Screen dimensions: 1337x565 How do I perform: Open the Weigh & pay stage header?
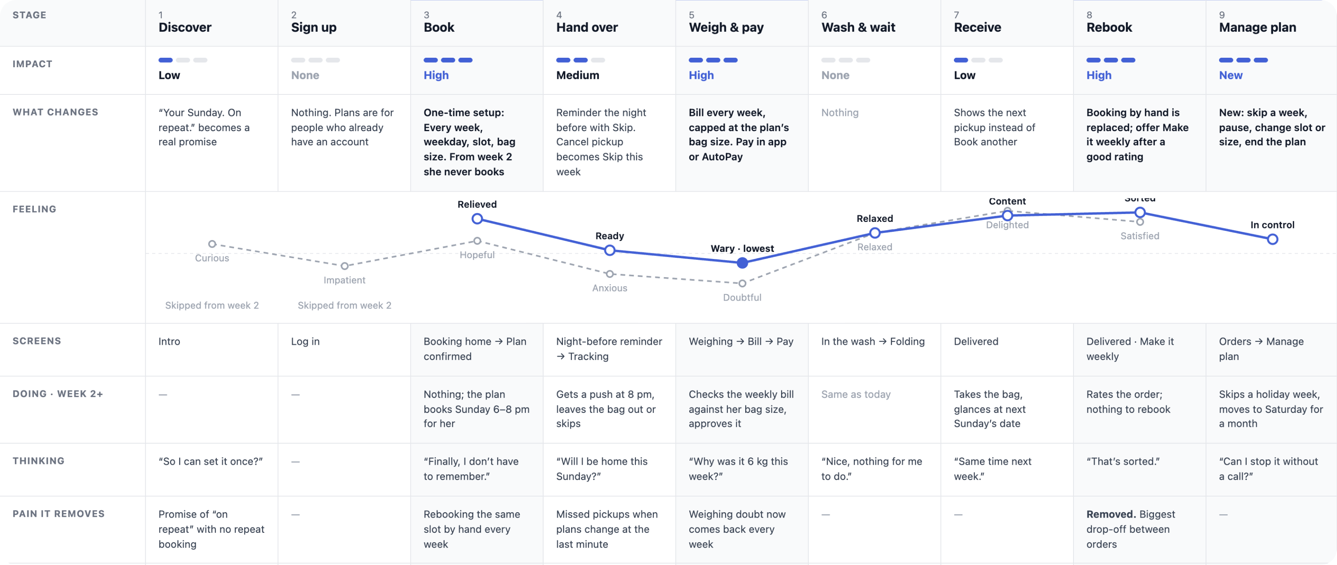pos(742,24)
